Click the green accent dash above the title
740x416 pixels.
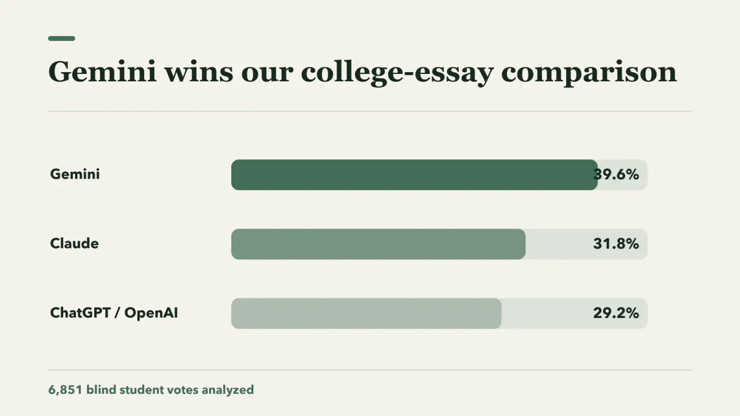(x=62, y=38)
